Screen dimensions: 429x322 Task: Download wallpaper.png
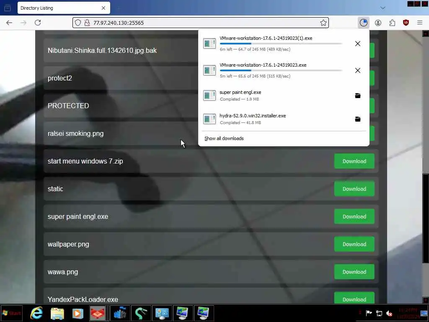click(x=354, y=244)
